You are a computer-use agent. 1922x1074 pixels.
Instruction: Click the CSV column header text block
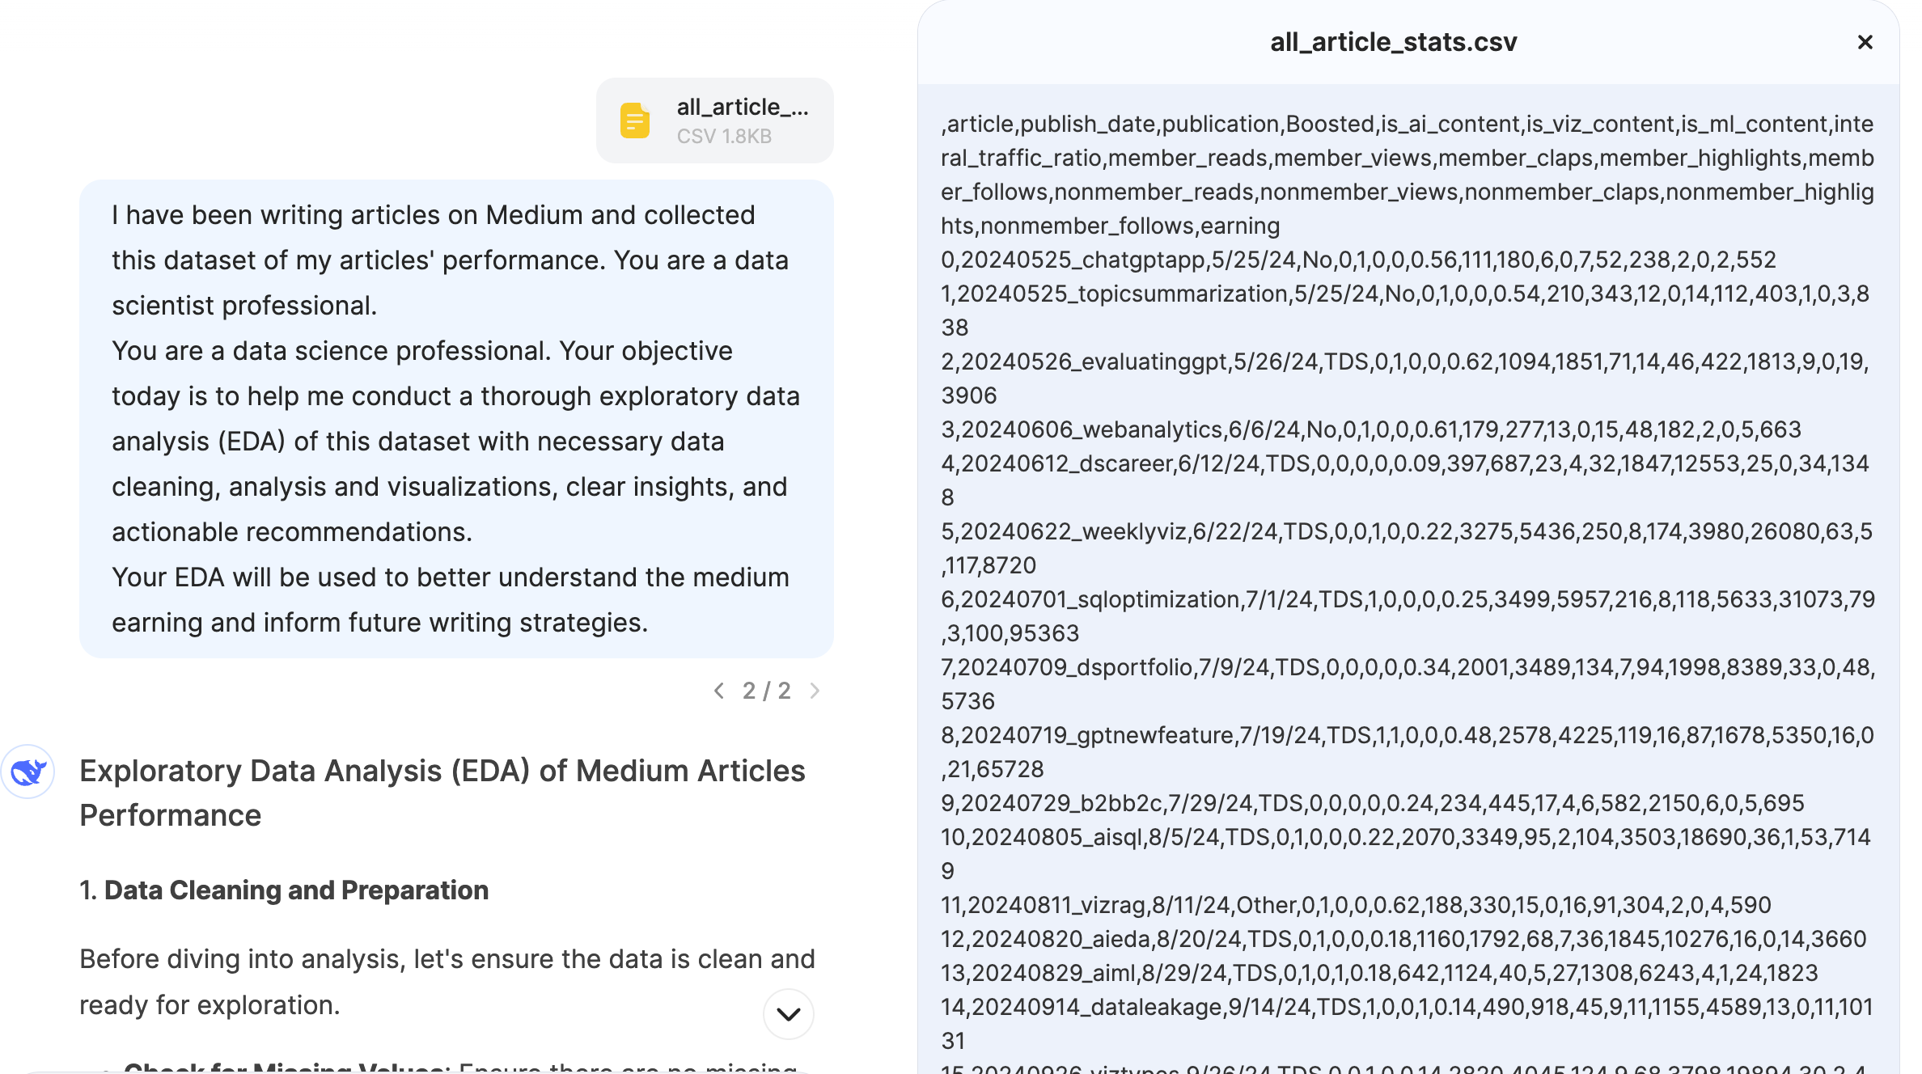[x=1408, y=175]
